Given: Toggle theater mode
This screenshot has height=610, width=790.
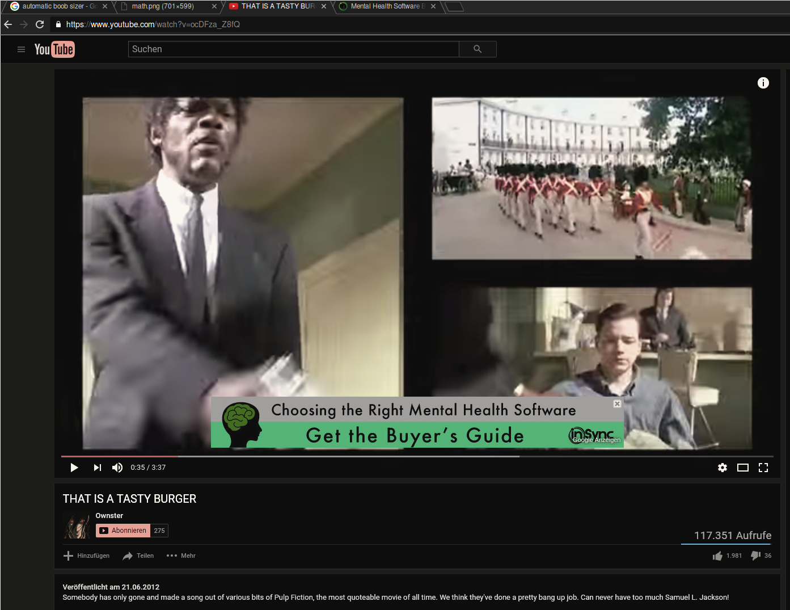Looking at the screenshot, I should pyautogui.click(x=743, y=468).
